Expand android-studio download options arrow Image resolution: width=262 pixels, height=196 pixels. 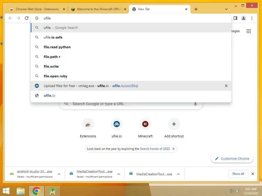[59, 174]
